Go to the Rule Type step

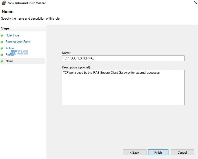click(x=12, y=35)
